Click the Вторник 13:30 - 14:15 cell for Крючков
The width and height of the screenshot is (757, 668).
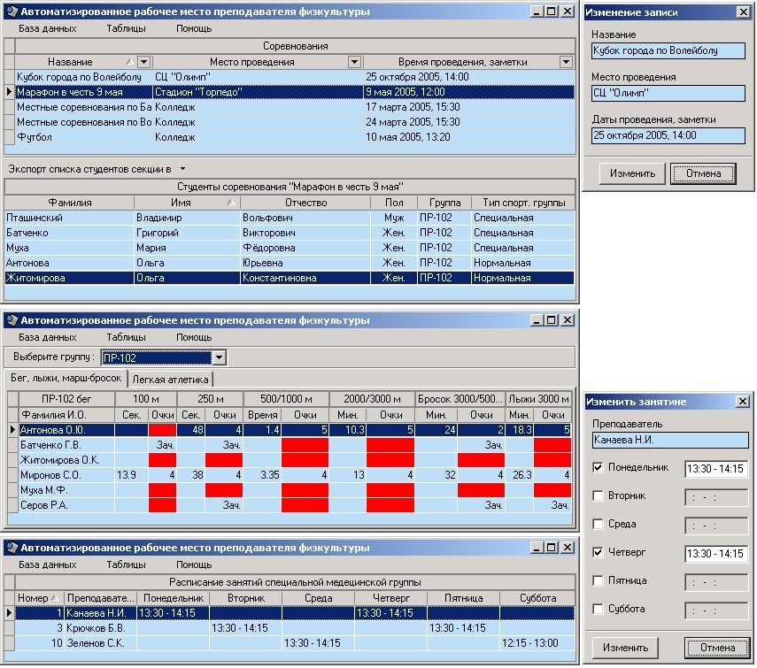(246, 628)
